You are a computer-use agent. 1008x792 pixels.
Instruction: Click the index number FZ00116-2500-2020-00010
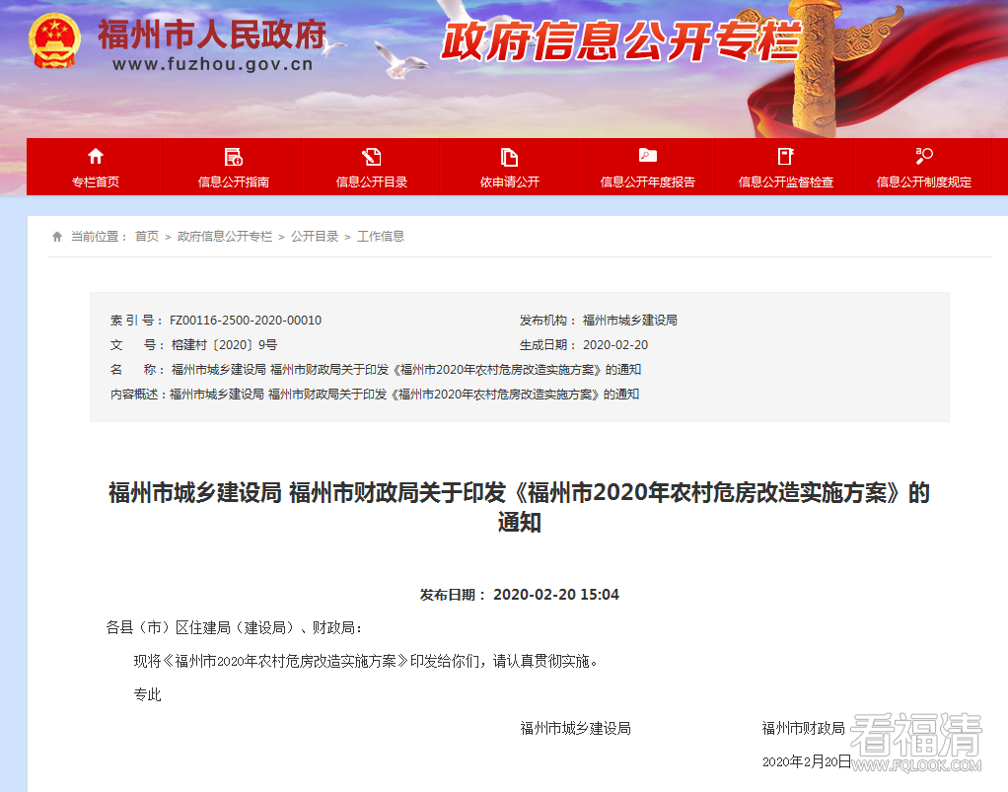point(246,321)
